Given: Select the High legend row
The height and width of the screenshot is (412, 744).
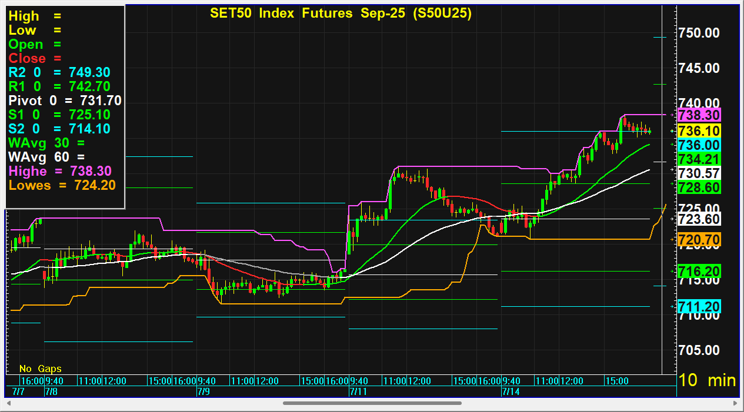Looking at the screenshot, I should click(x=35, y=16).
